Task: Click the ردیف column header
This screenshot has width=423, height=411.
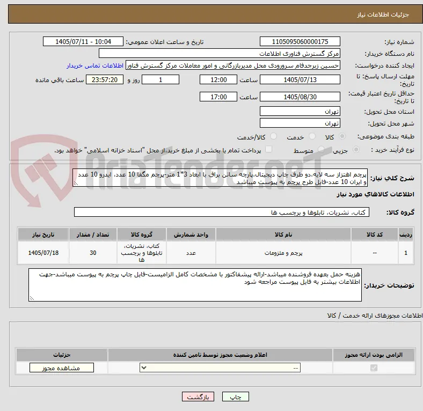Action: 406,234
